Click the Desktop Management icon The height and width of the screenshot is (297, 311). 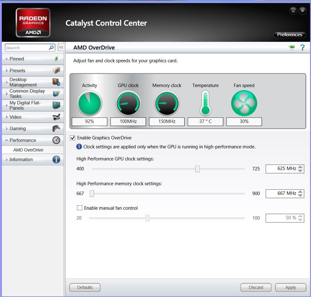[56, 82]
